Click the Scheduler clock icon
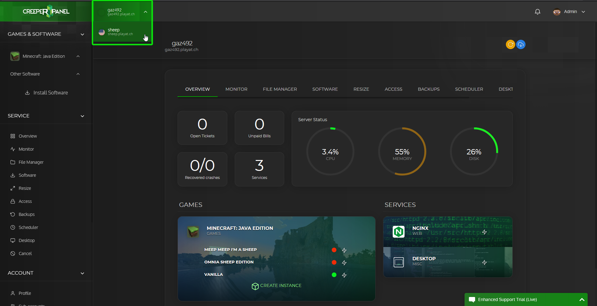 13,227
